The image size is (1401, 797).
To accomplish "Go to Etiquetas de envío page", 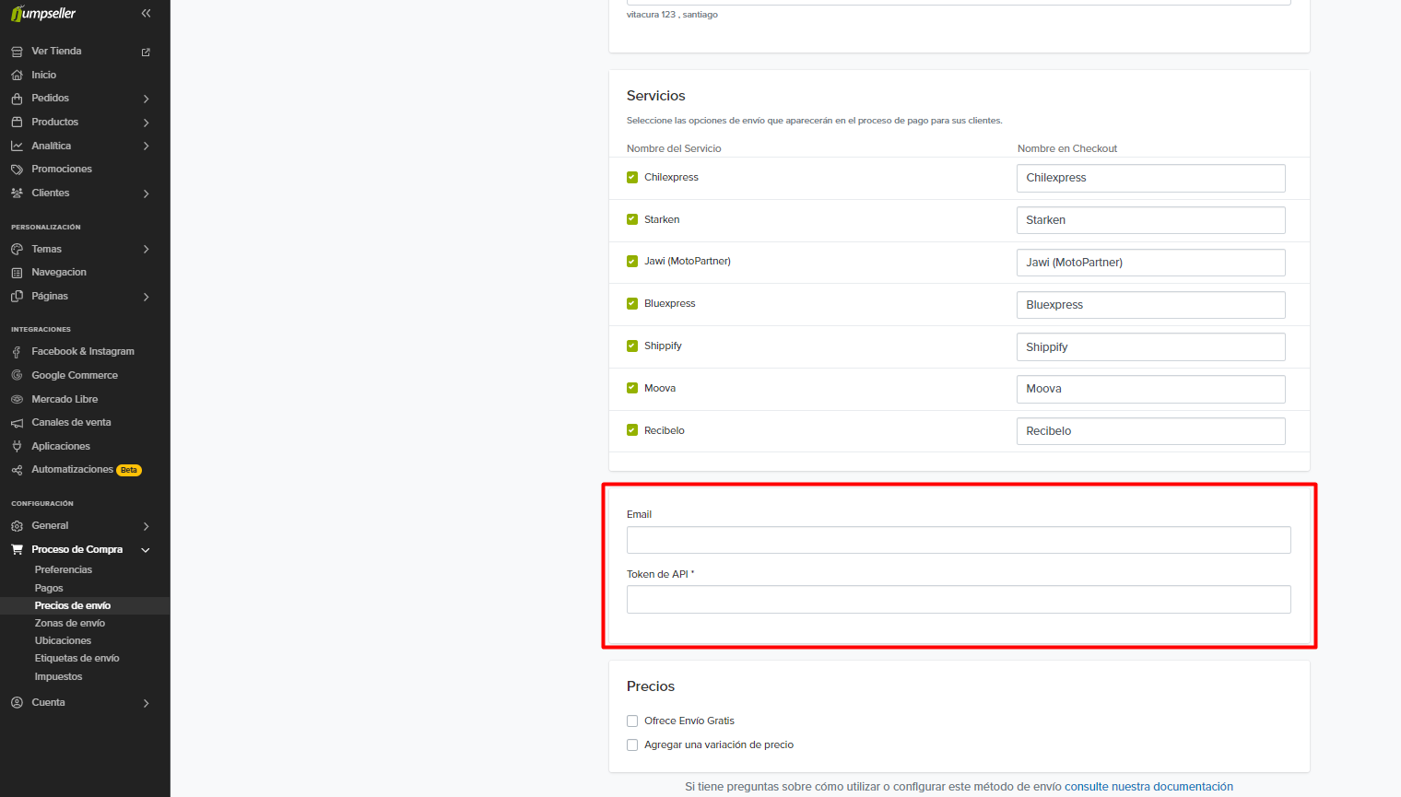I will pyautogui.click(x=77, y=659).
